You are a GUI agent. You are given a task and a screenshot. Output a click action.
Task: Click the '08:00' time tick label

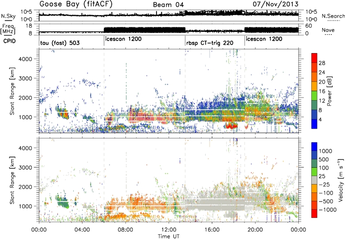(125, 230)
